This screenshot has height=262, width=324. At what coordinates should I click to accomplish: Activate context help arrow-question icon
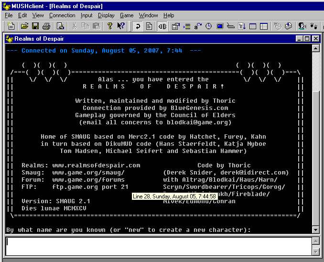(121, 26)
